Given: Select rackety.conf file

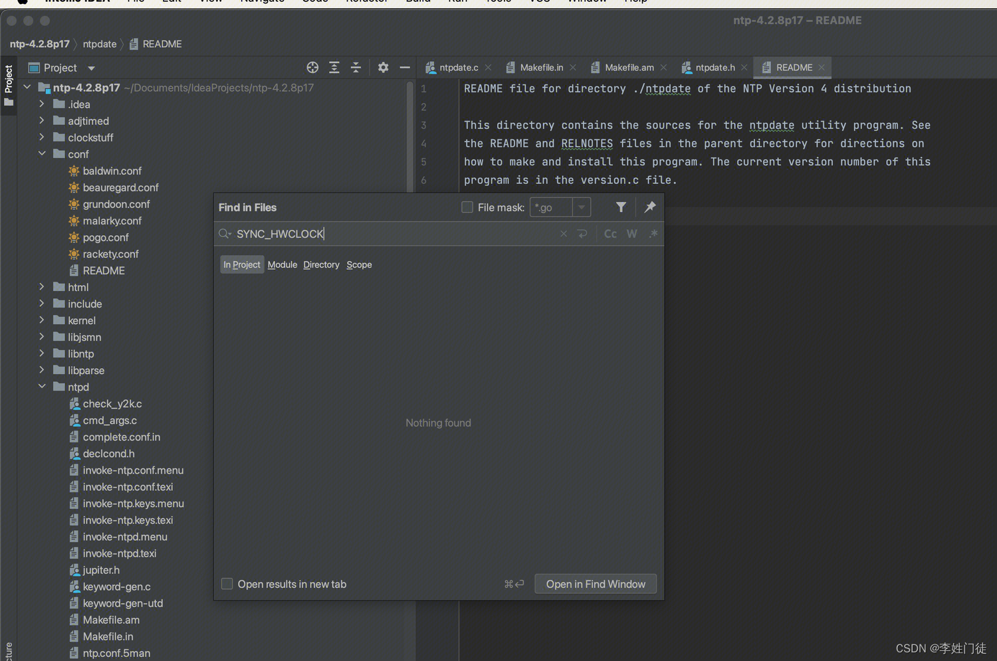Looking at the screenshot, I should 110,254.
